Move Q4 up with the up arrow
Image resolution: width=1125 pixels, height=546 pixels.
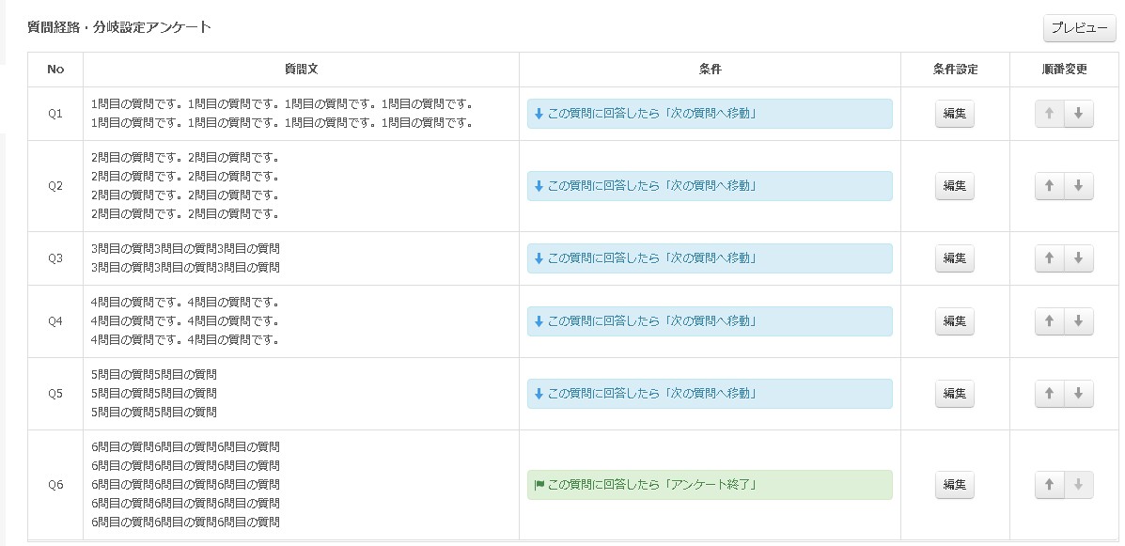(x=1049, y=321)
